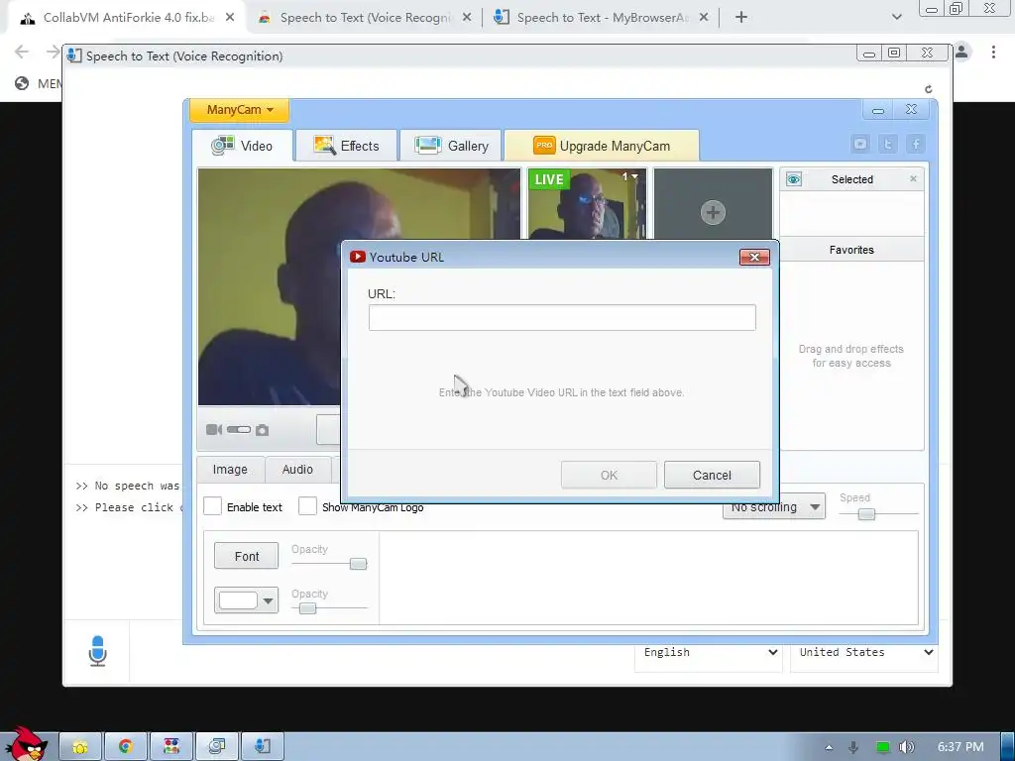Click the volume speaker tray icon
The image size is (1015, 761).
pyautogui.click(x=907, y=747)
